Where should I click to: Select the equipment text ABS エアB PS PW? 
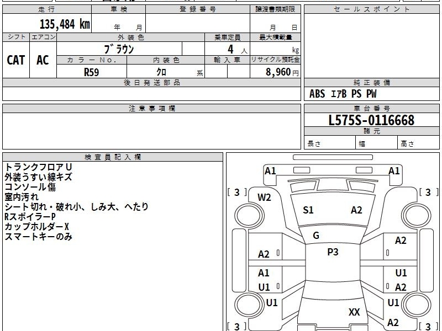(343, 94)
